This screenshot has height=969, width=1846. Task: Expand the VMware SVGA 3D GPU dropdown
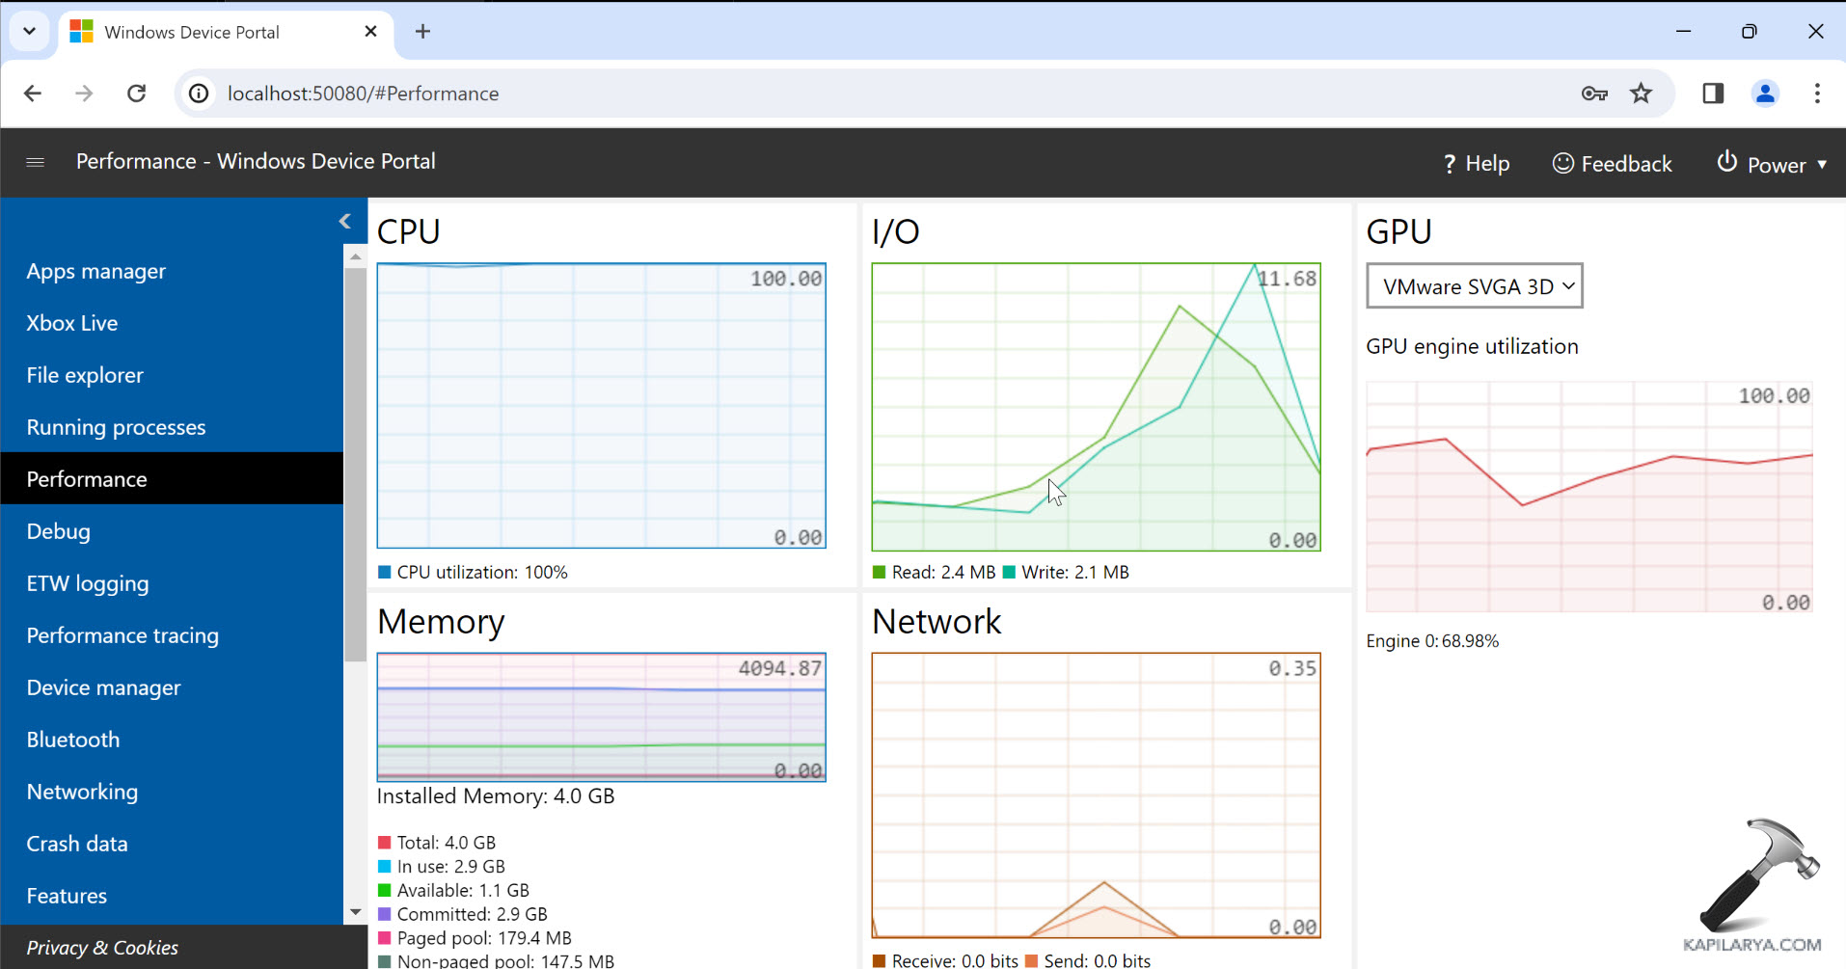point(1474,286)
